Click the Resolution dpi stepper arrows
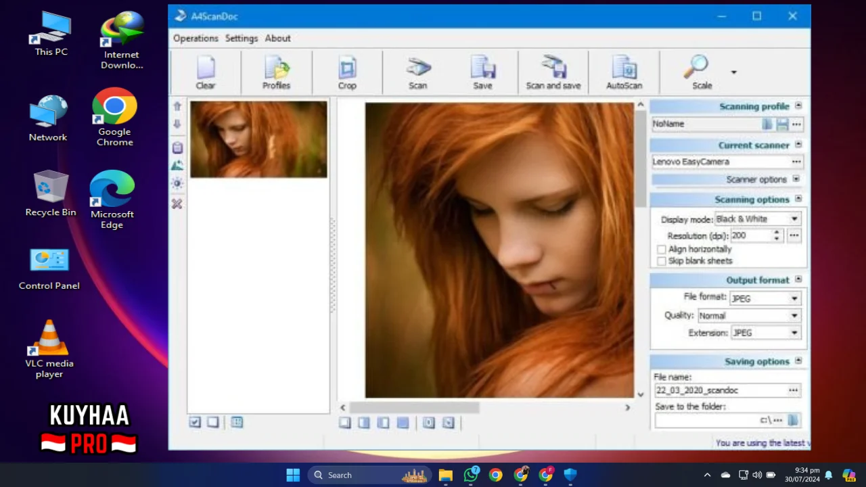Image resolution: width=866 pixels, height=487 pixels. click(777, 235)
